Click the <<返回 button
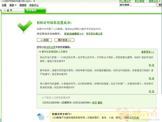Viewport: 162px width, 122px height. pyautogui.click(x=44, y=40)
